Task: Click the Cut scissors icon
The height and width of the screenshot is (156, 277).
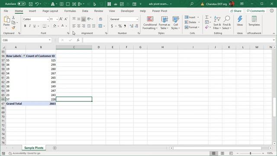Action: [x=13, y=17]
